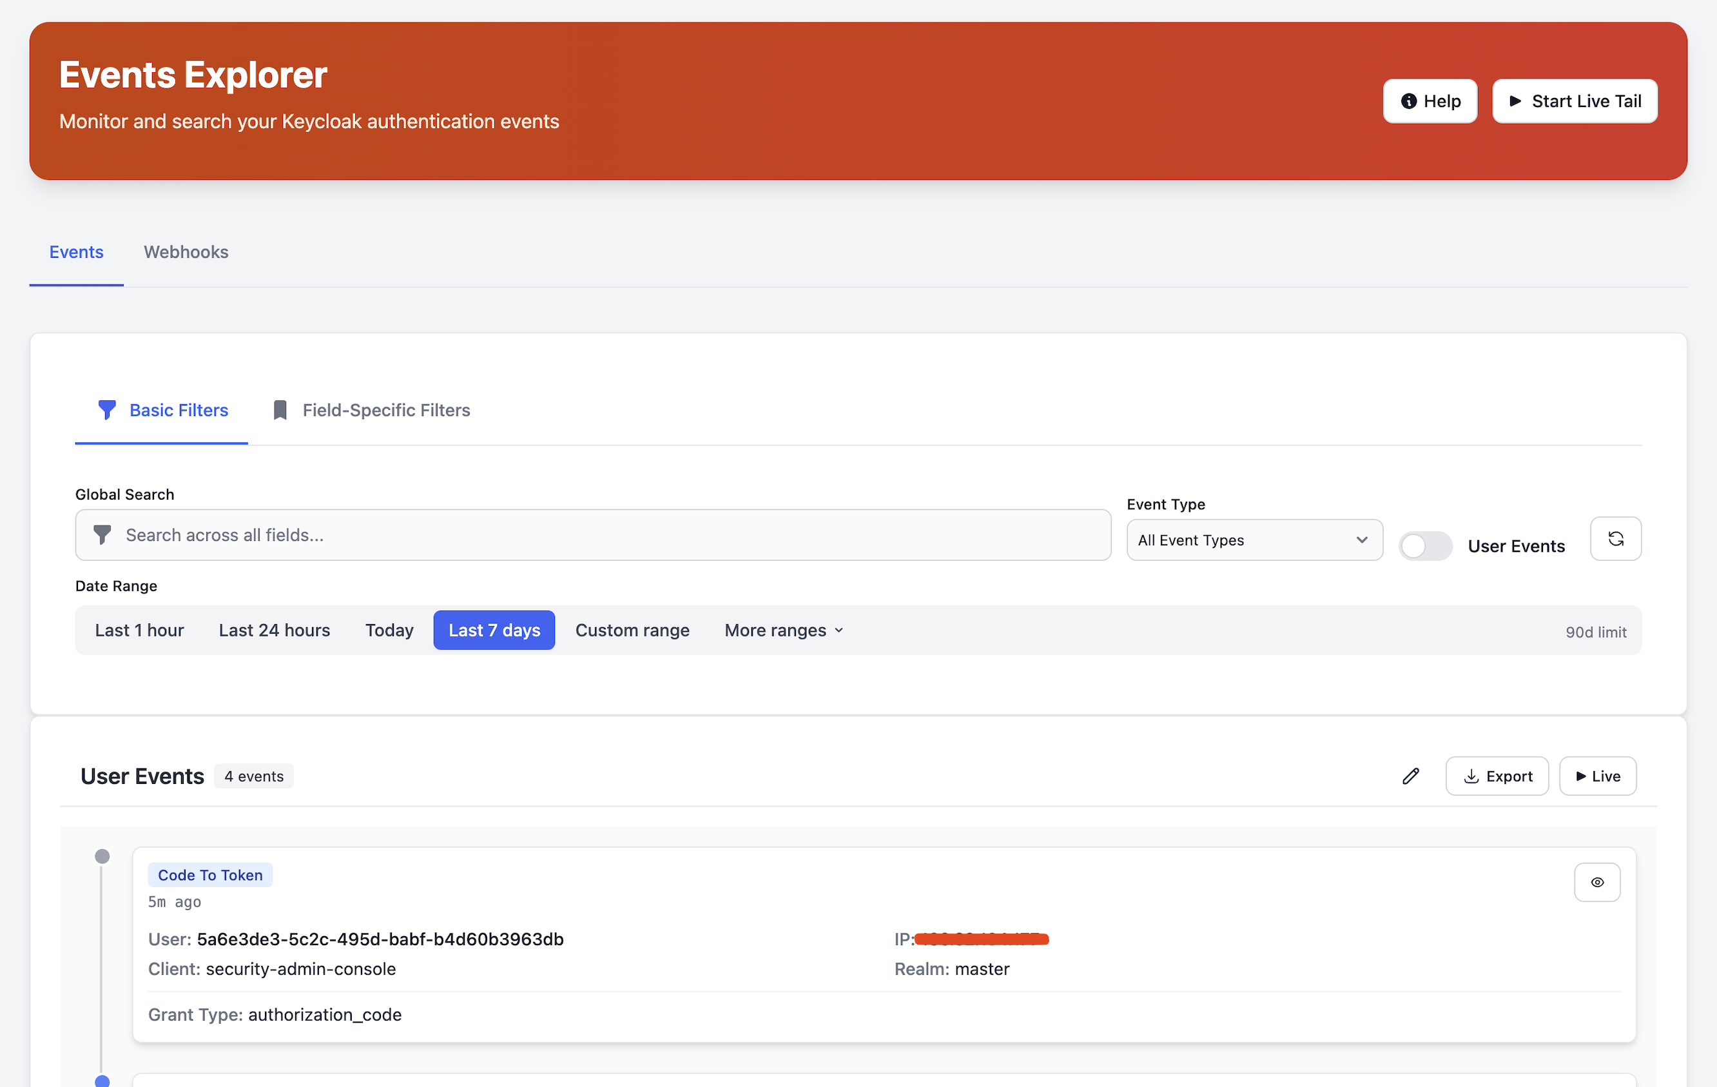Enable the User Events toggle switch
The width and height of the screenshot is (1717, 1087).
pyautogui.click(x=1424, y=545)
